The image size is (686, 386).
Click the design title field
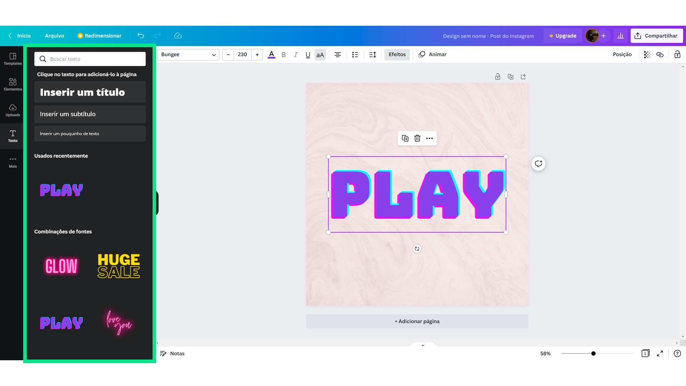(x=488, y=36)
